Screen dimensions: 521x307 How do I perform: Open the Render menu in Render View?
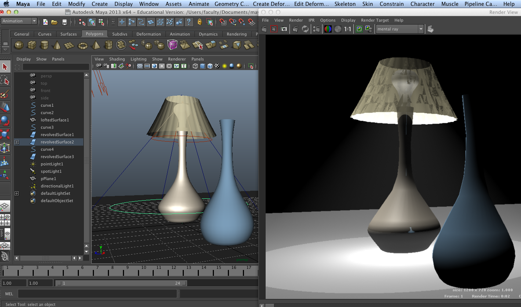tap(296, 20)
